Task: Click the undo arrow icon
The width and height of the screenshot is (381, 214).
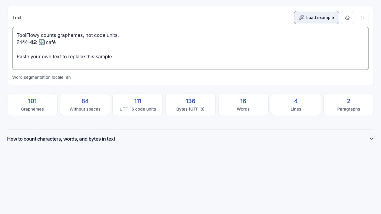Action: [362, 18]
